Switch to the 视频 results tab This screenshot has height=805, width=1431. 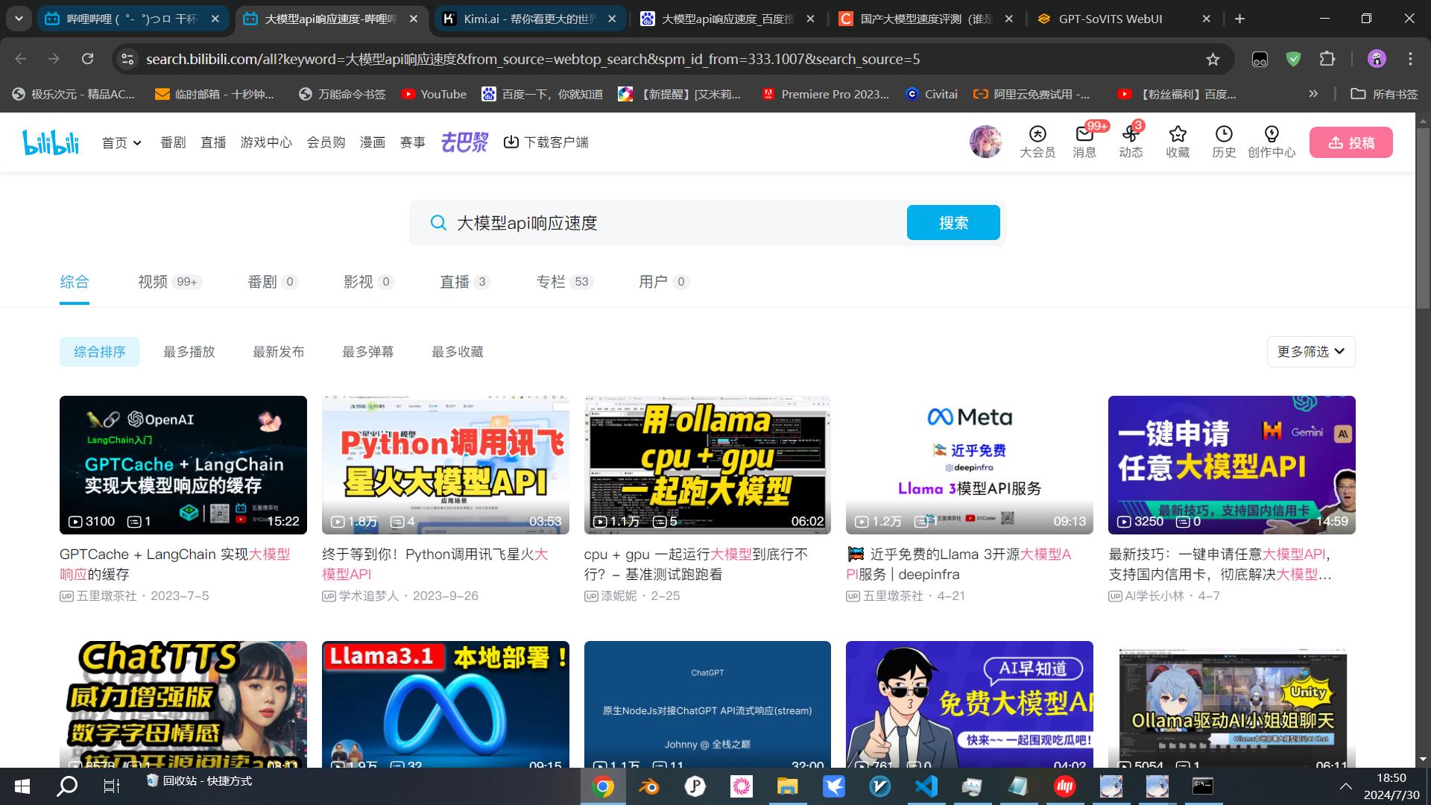(x=170, y=282)
